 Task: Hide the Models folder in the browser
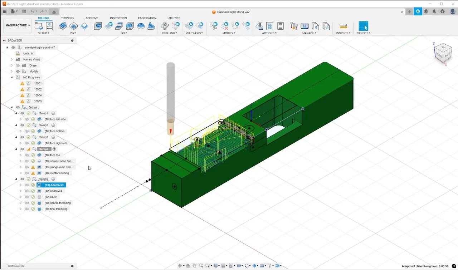[18, 71]
